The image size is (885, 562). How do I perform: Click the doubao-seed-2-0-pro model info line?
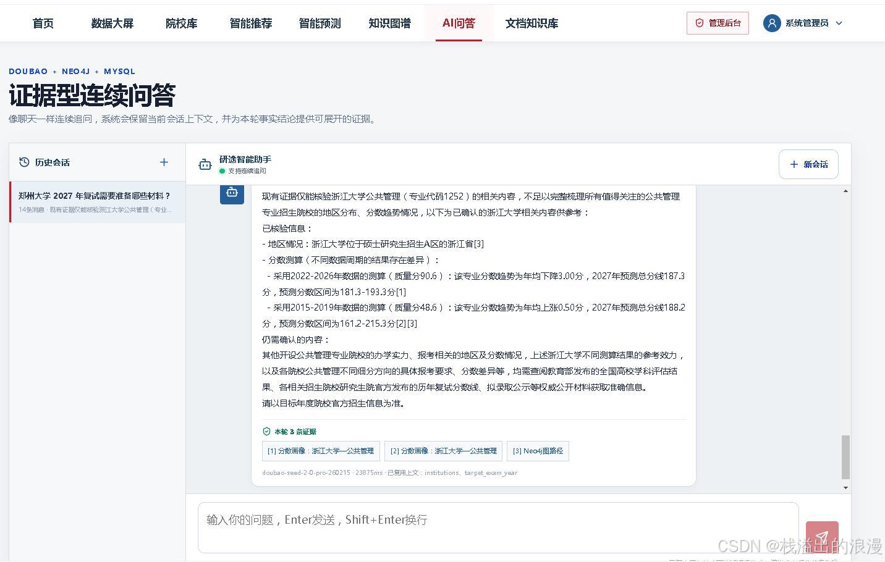[389, 472]
